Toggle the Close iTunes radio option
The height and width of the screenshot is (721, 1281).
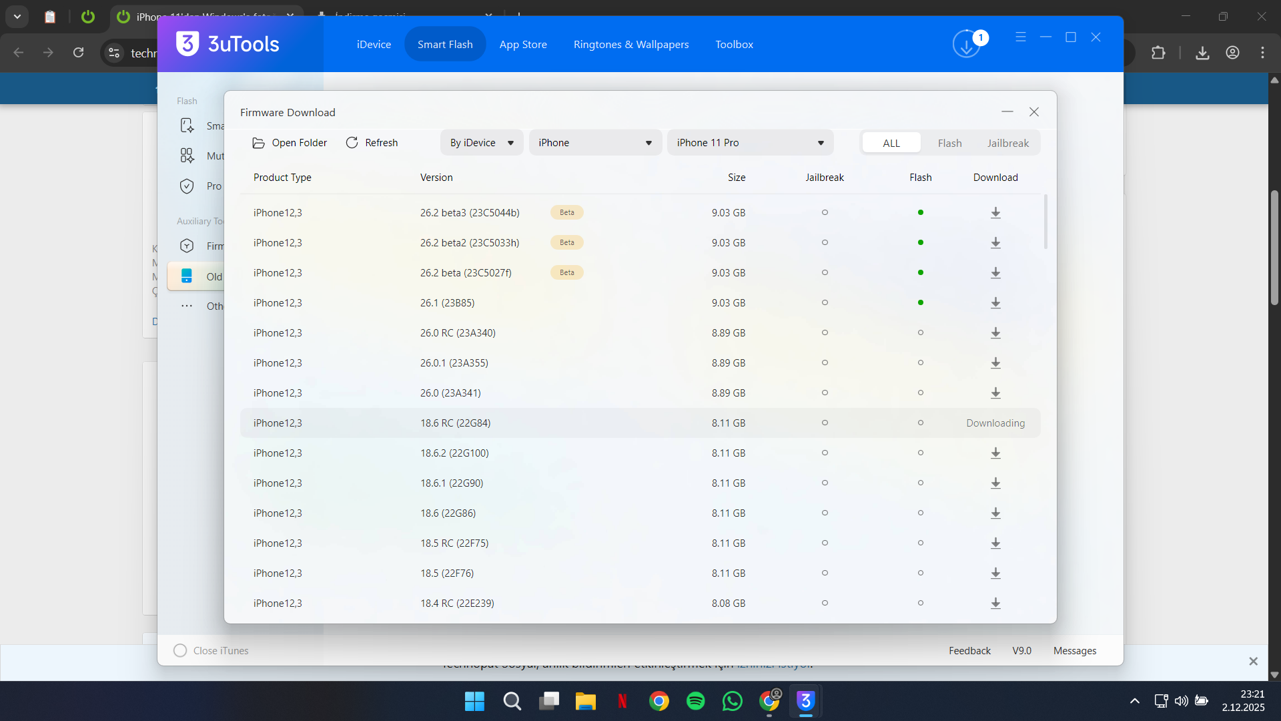[180, 650]
